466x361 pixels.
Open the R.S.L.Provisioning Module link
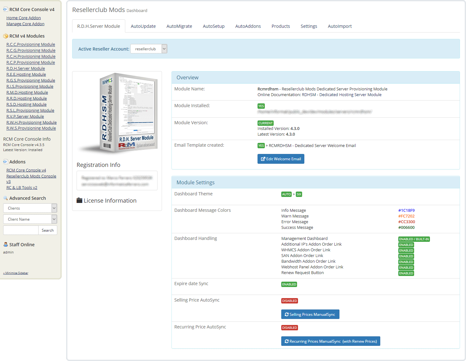pyautogui.click(x=30, y=111)
